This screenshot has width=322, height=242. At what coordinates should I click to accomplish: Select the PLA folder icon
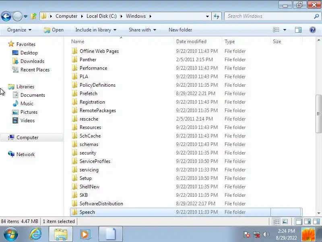(74, 76)
